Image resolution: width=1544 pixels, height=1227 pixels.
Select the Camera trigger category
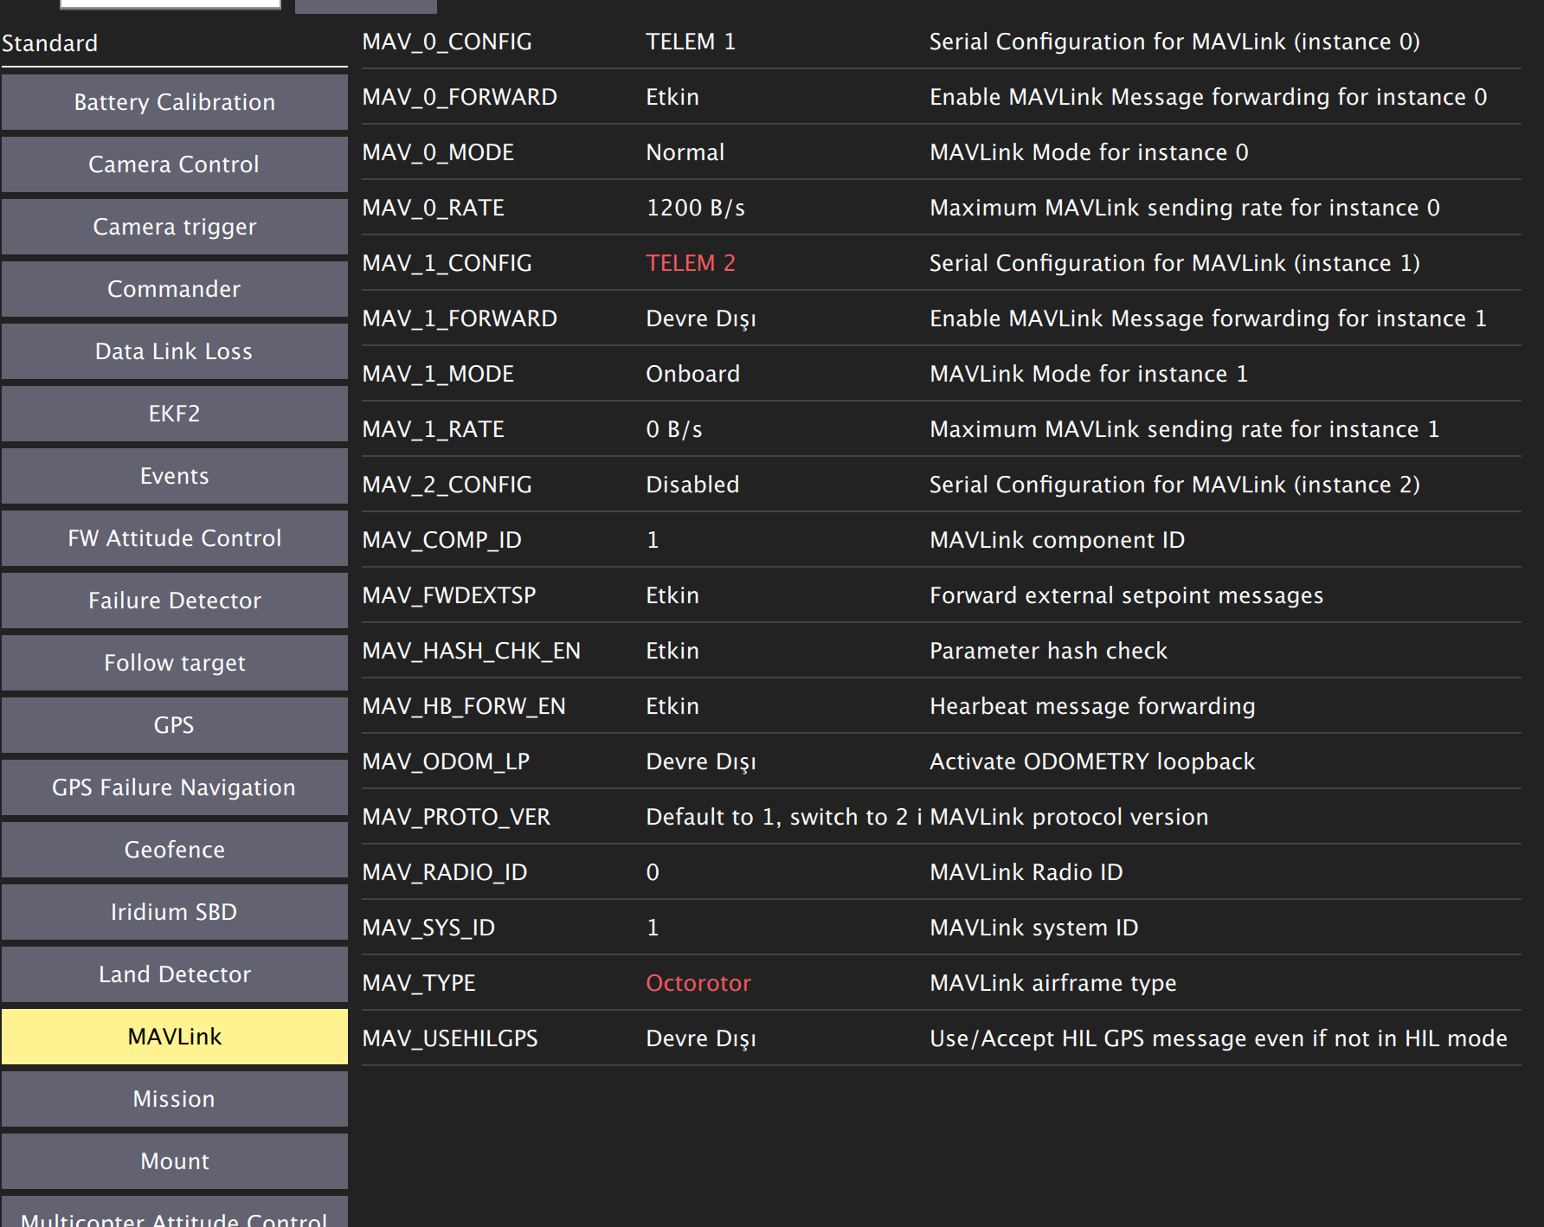[x=174, y=226]
